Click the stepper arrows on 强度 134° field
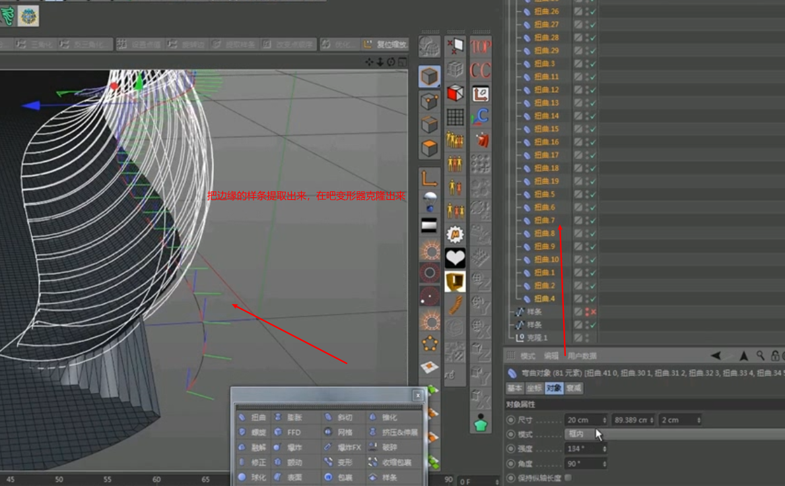Viewport: 785px width, 486px height. pos(604,449)
